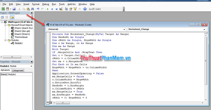Open VBA Help question mark icon
Viewport: 211px width, 110px height.
(85, 9)
